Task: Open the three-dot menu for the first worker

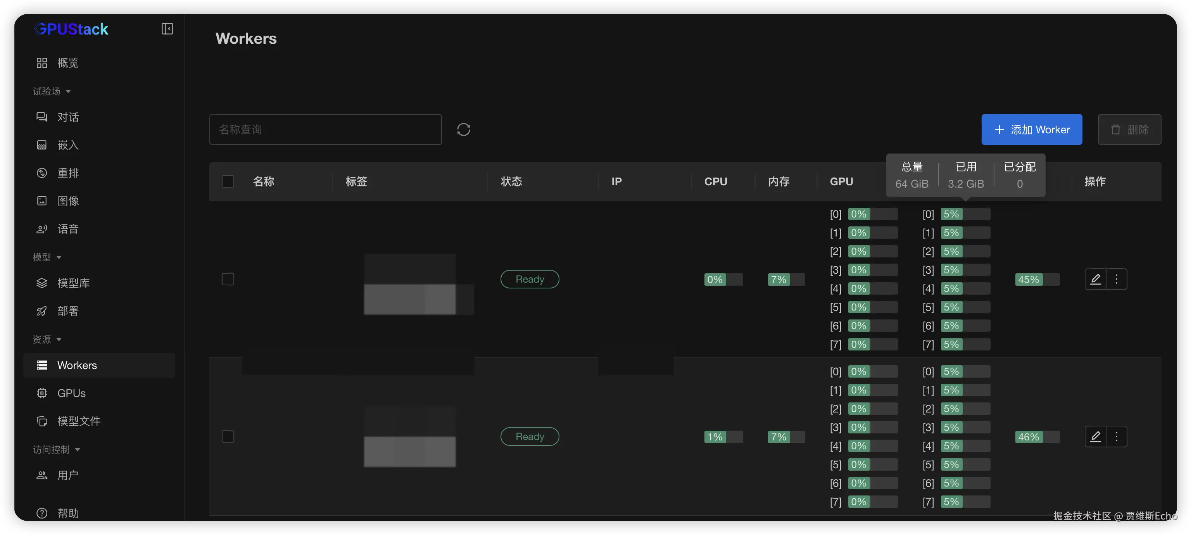Action: (1117, 279)
